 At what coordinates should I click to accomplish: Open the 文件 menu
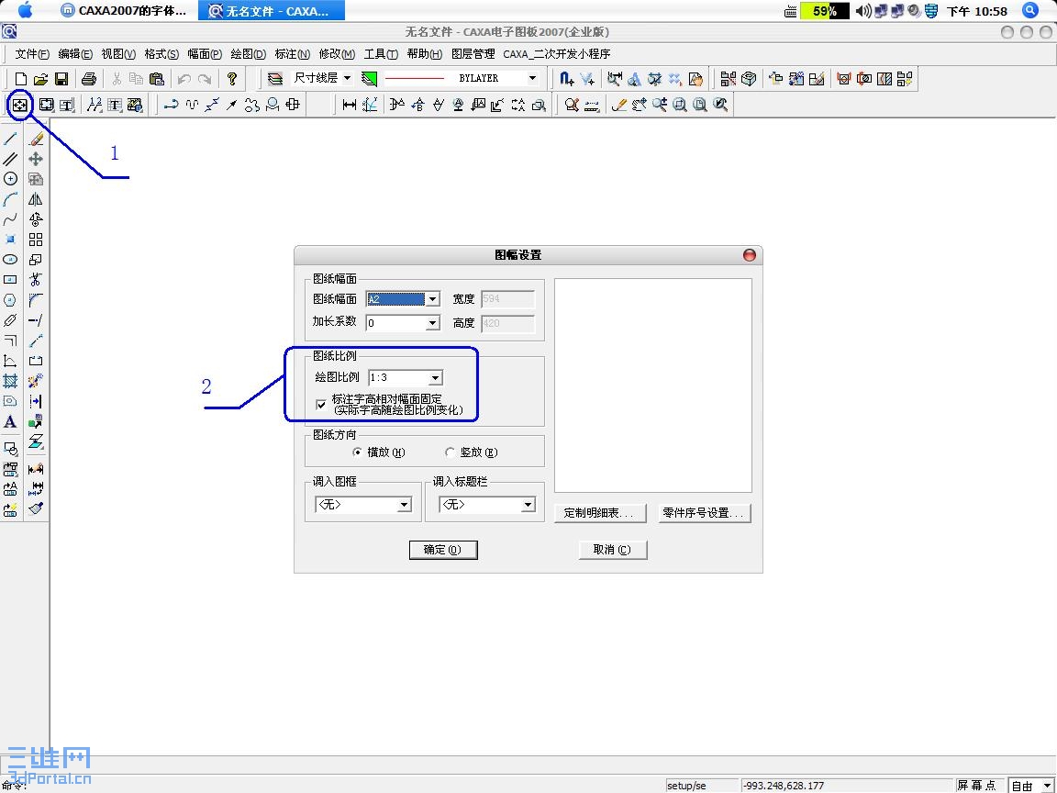(x=32, y=54)
